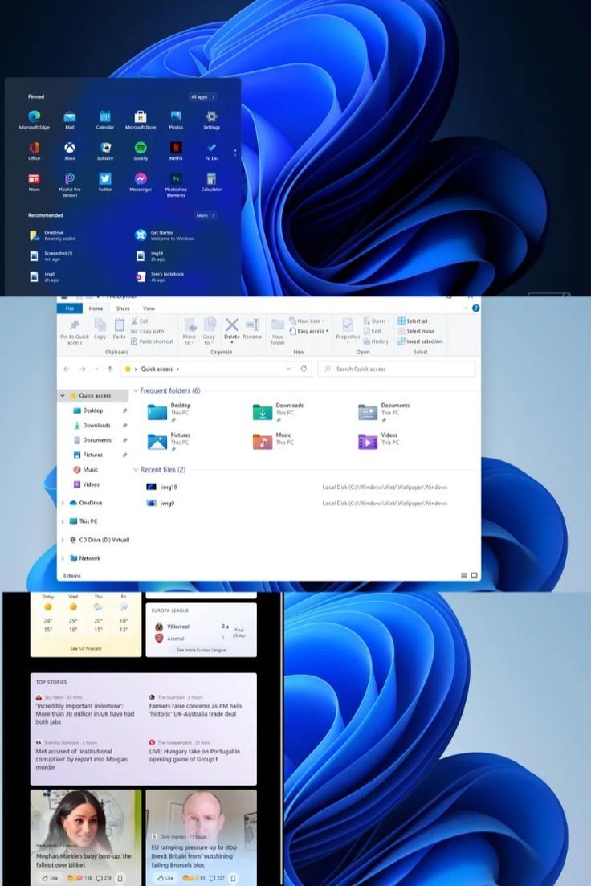
Task: Click Invert selection in the ribbon
Action: click(421, 341)
